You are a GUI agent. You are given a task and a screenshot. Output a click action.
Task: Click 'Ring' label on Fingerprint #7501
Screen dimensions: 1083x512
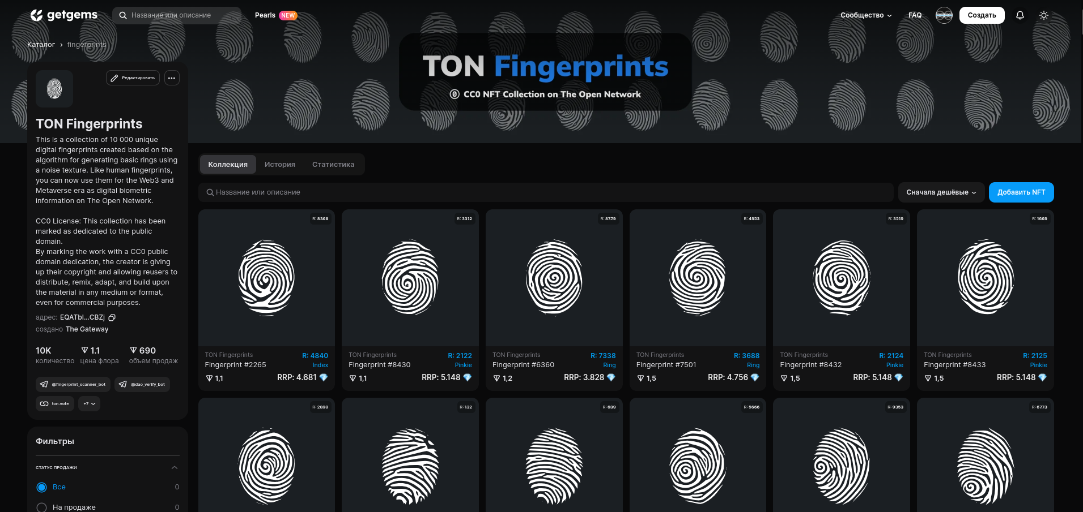(753, 365)
